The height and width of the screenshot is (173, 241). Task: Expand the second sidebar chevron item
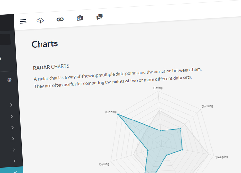point(12,116)
